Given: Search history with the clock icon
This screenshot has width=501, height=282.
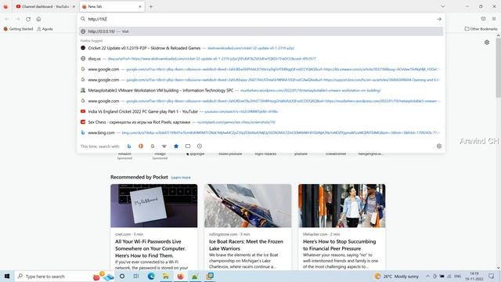Looking at the screenshot, I should (200, 146).
